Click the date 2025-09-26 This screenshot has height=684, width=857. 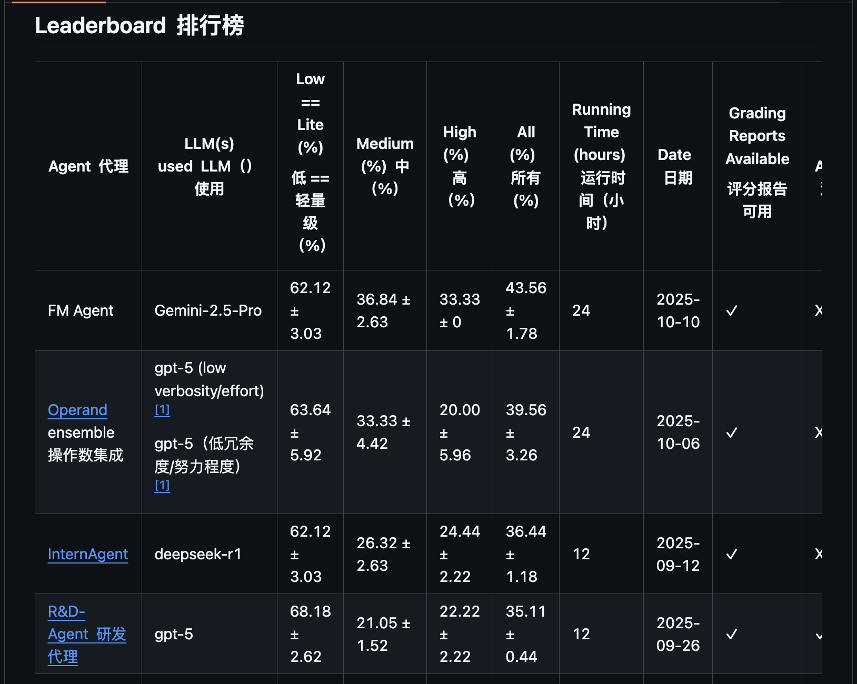[x=678, y=634]
